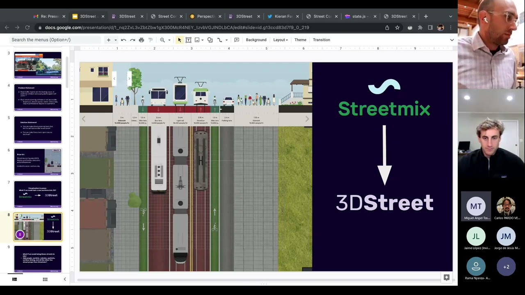Select slide 9 thumbnail
Viewport: 525px width, 295px height.
point(38,259)
